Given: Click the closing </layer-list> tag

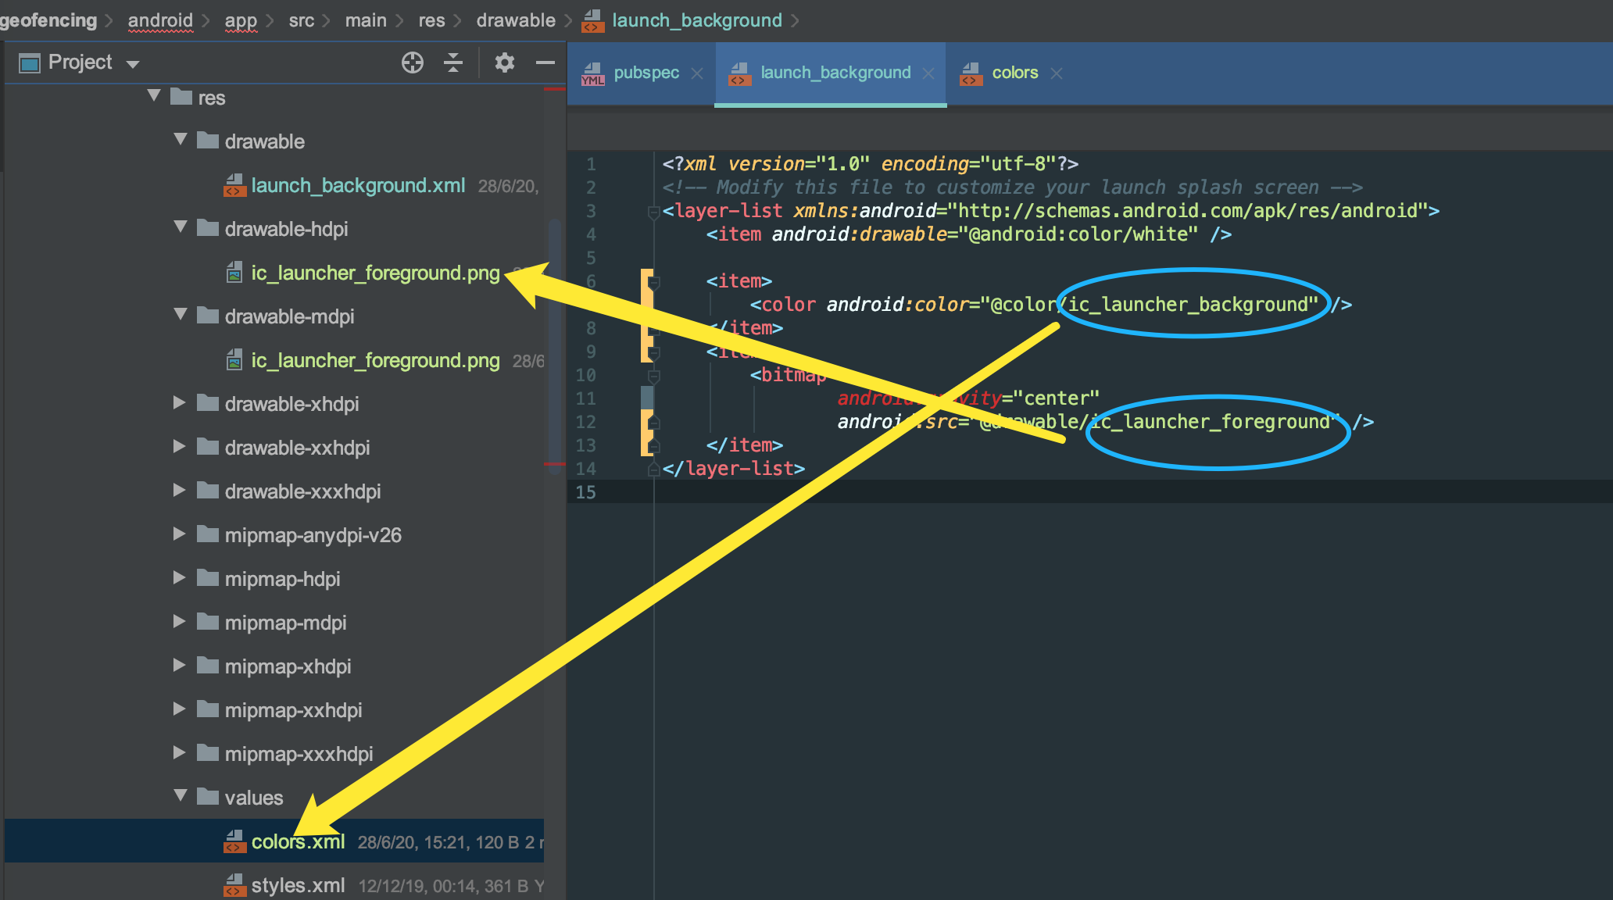Looking at the screenshot, I should click(734, 469).
